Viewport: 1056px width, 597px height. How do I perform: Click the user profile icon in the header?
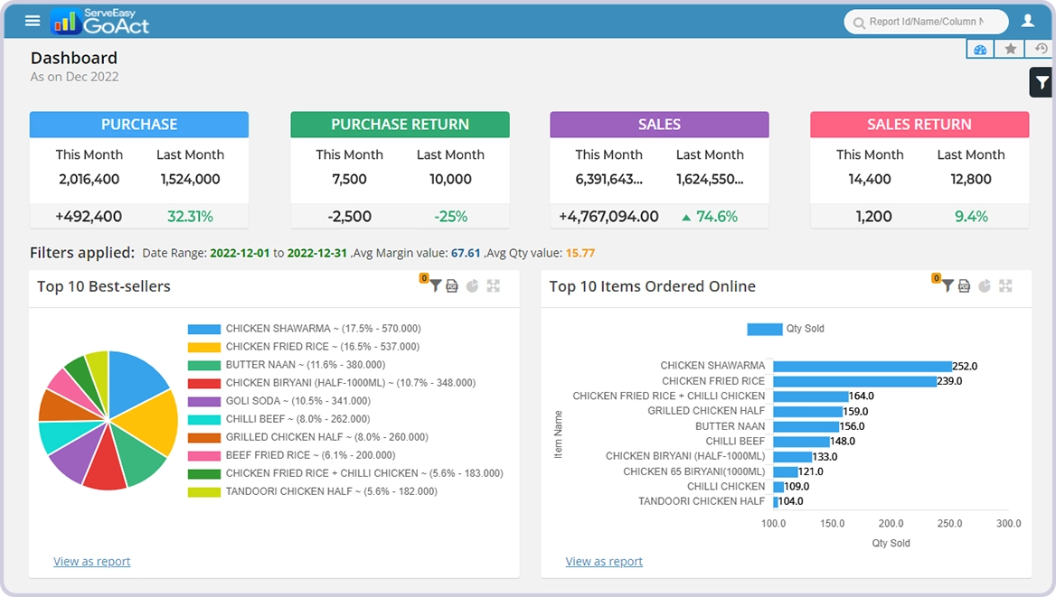tap(1029, 21)
